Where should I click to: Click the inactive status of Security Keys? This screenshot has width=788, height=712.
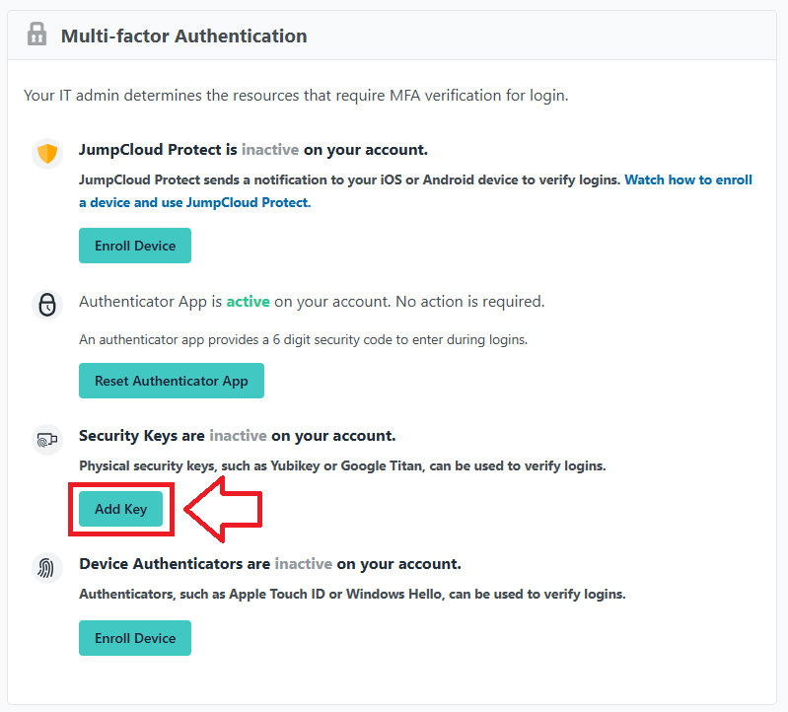[238, 435]
